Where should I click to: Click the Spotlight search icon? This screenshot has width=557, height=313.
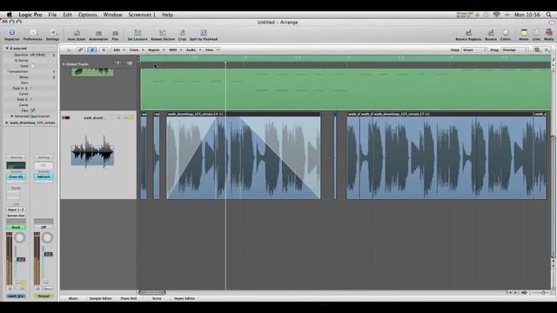point(549,15)
